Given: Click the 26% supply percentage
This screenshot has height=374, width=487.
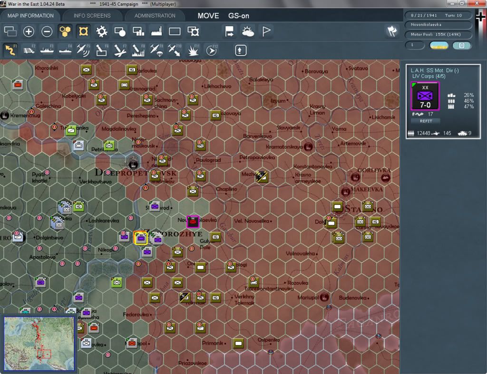Looking at the screenshot, I should 468,95.
